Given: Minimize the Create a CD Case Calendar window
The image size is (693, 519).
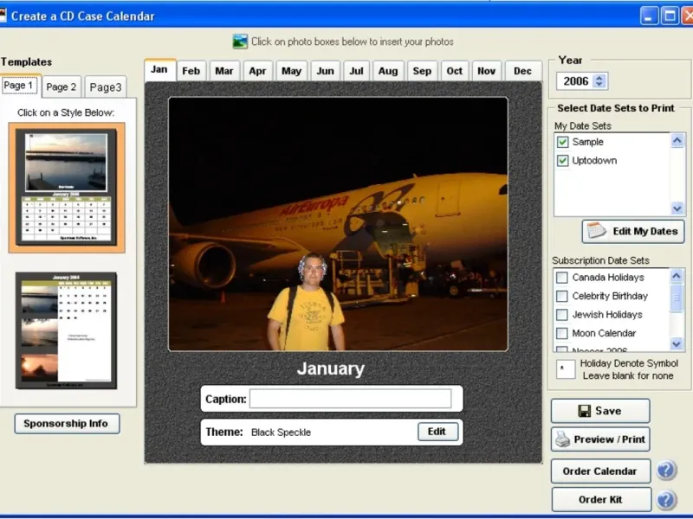Looking at the screenshot, I should (649, 16).
